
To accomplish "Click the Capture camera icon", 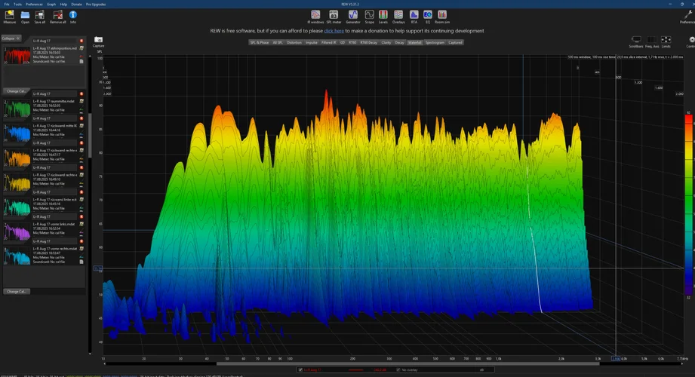I will coord(98,41).
